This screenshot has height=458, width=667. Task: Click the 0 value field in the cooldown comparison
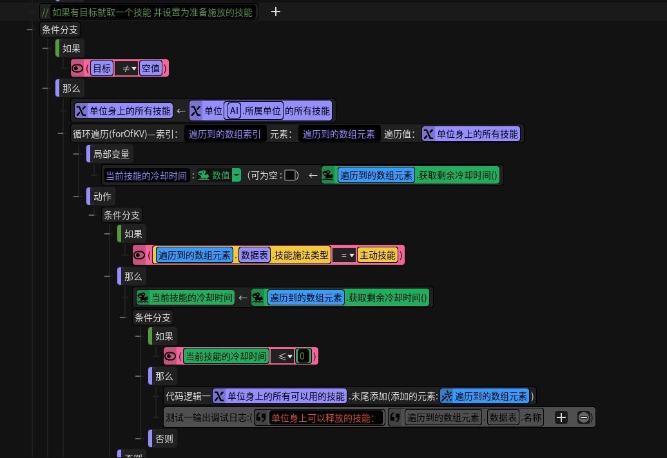tap(302, 356)
